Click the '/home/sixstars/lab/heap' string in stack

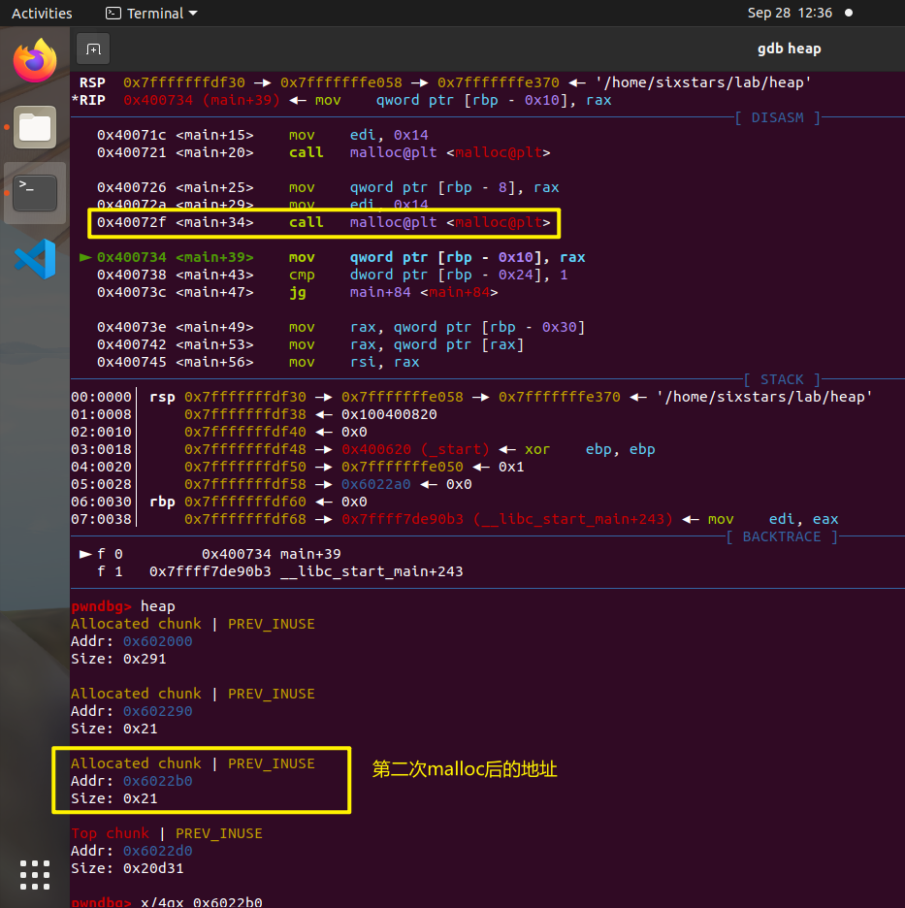pyautogui.click(x=764, y=397)
